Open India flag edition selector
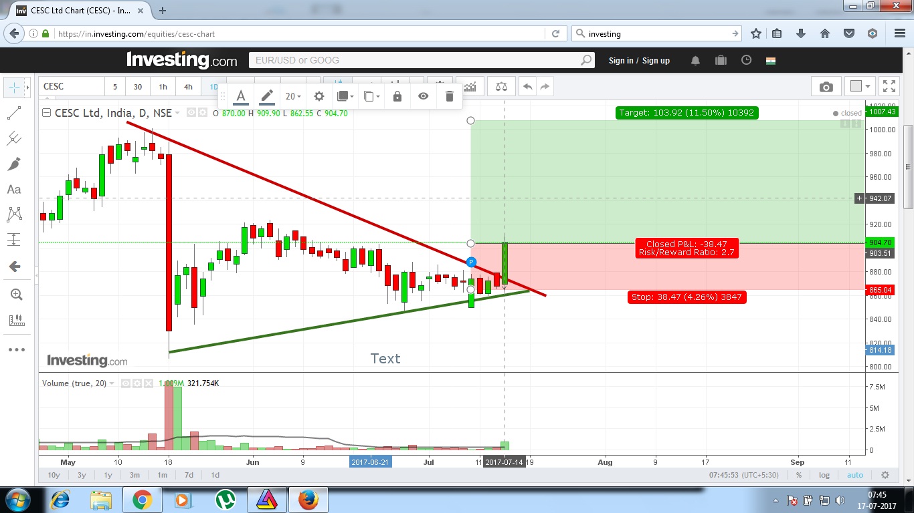914x513 pixels. click(771, 60)
